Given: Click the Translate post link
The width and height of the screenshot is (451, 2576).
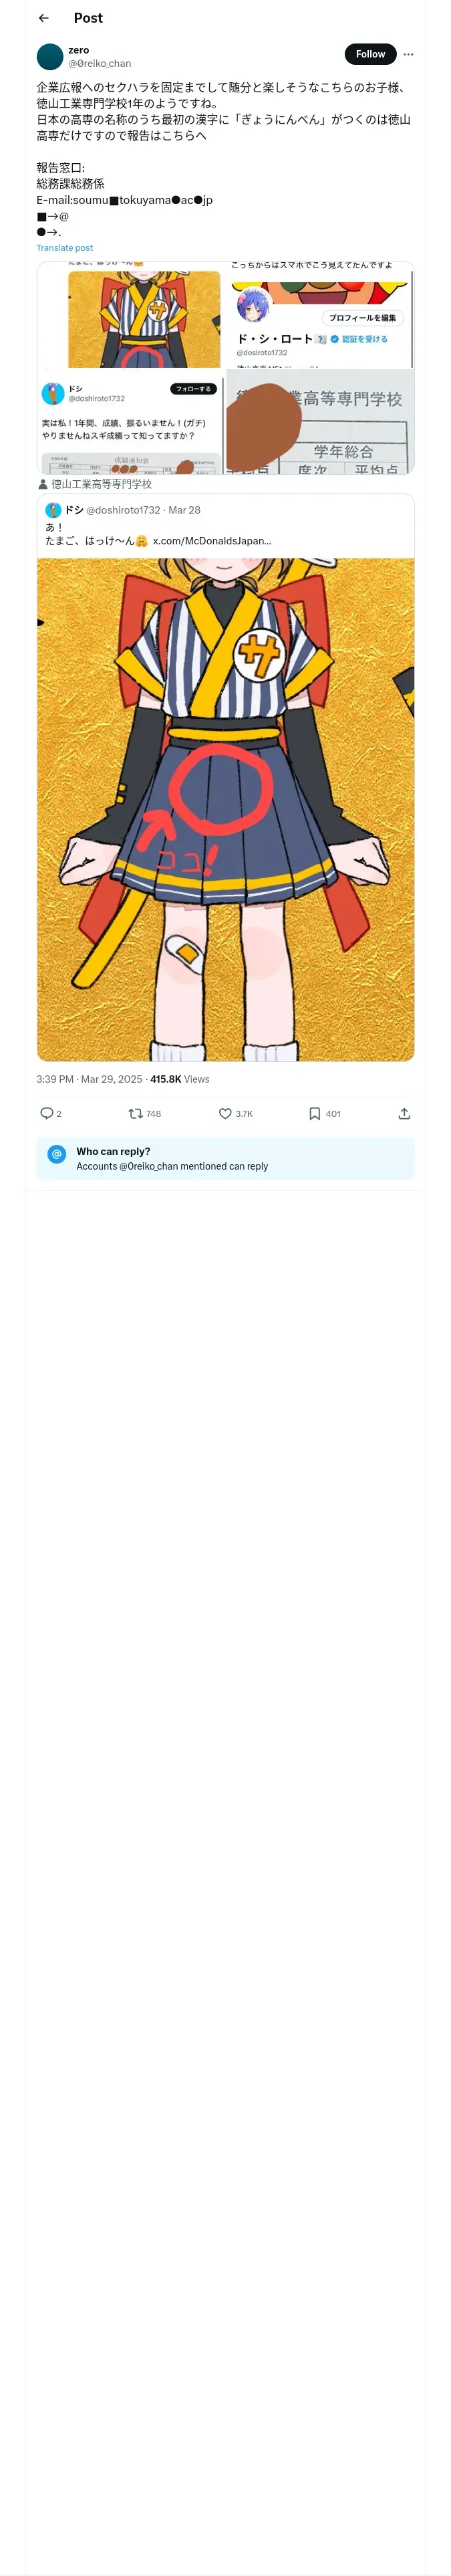Looking at the screenshot, I should pos(64,248).
